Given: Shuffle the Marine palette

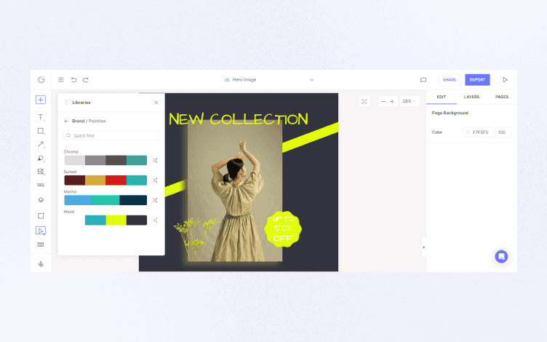Looking at the screenshot, I should (x=155, y=200).
